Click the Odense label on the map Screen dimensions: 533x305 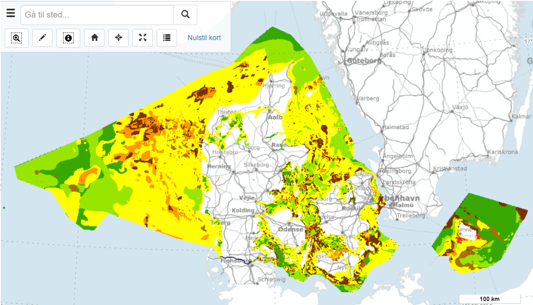[x=290, y=230]
